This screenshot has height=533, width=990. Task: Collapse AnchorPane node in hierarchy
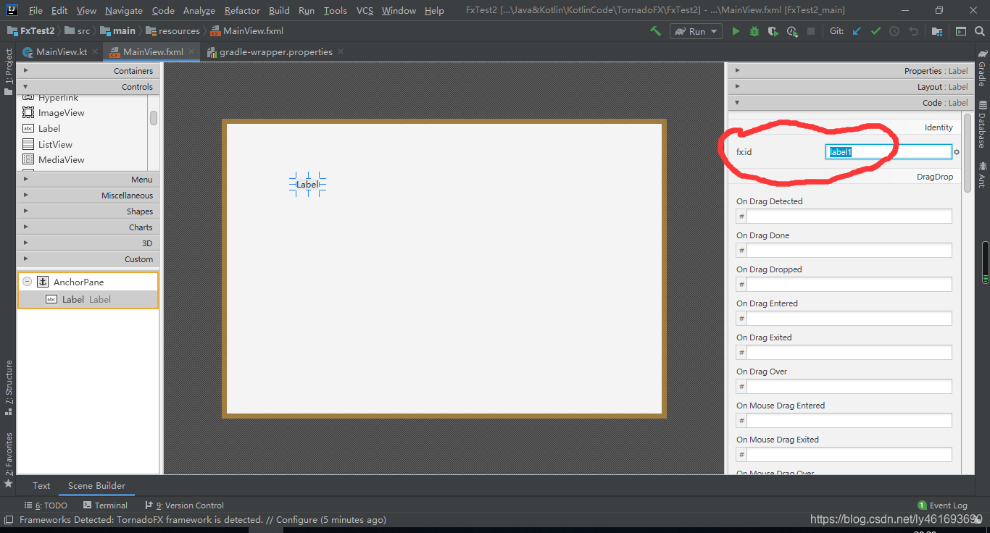coord(27,282)
